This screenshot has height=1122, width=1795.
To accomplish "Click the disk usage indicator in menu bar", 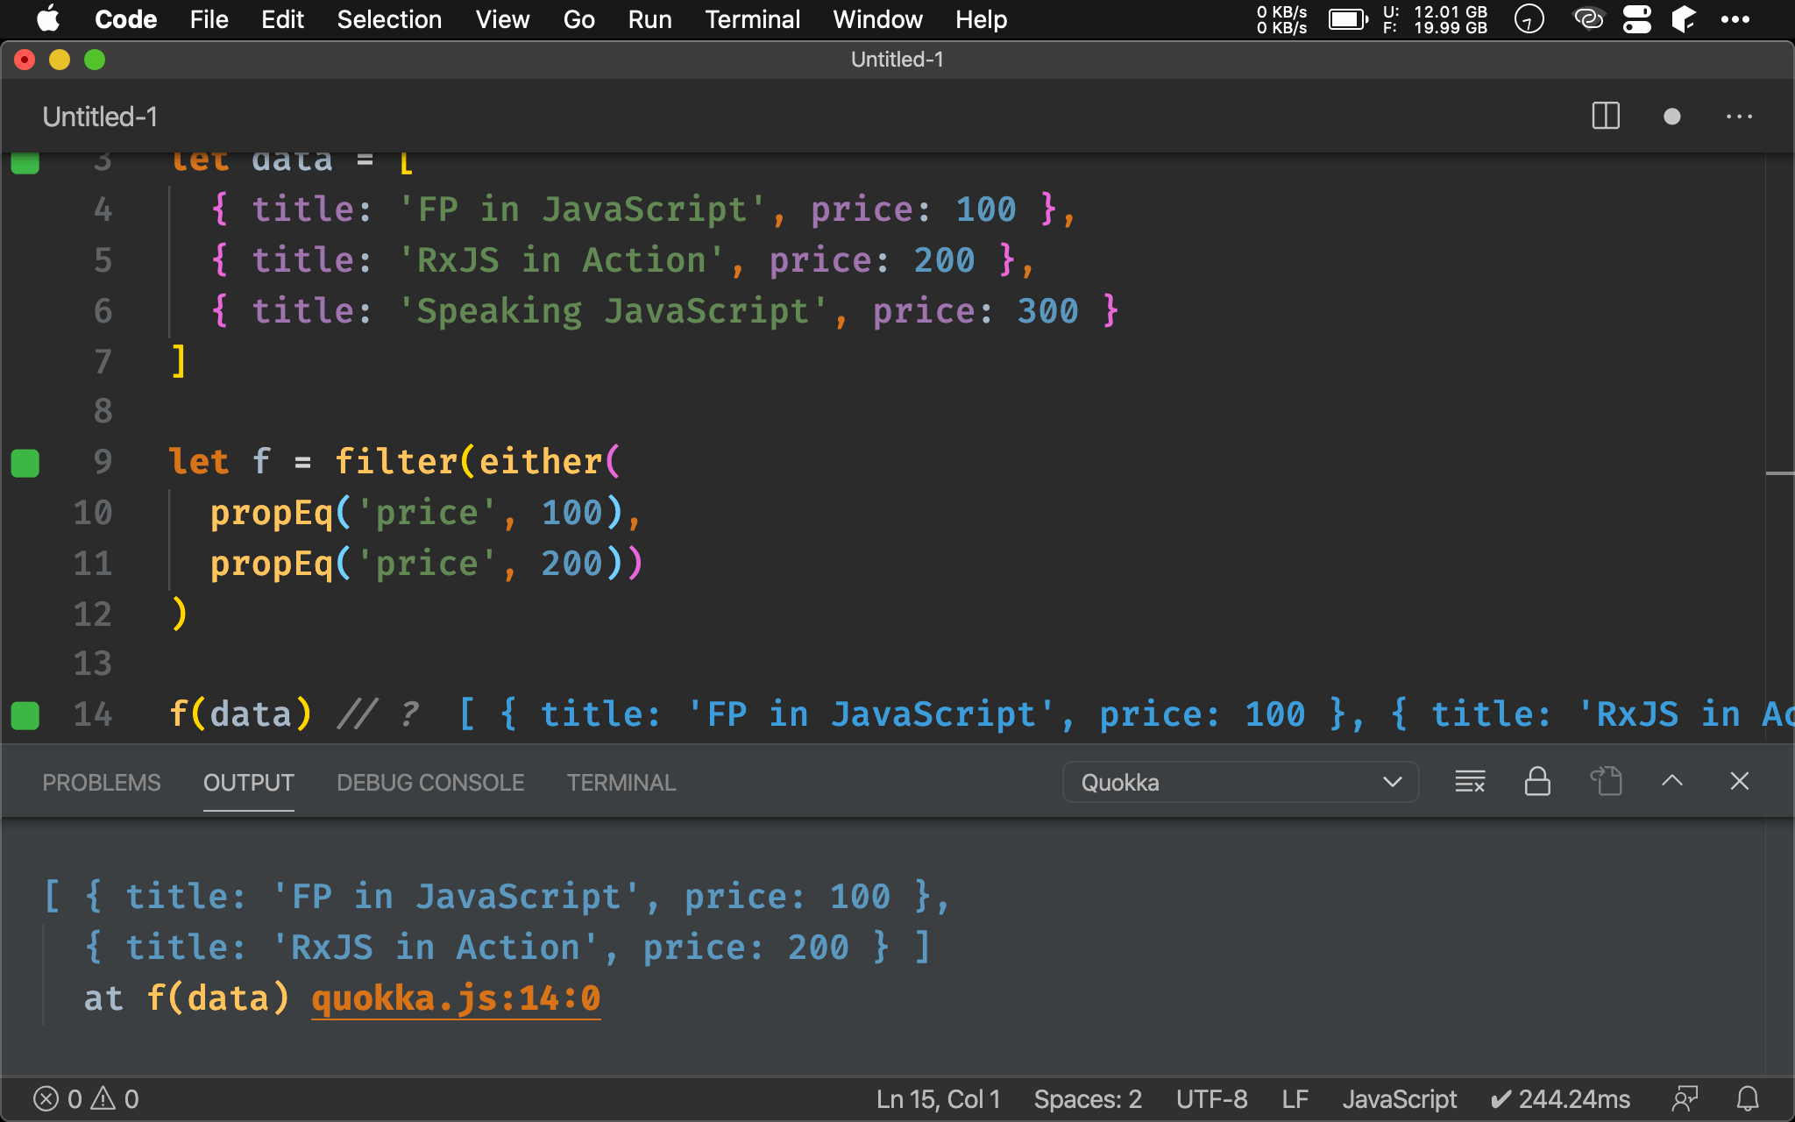I will pyautogui.click(x=1435, y=19).
